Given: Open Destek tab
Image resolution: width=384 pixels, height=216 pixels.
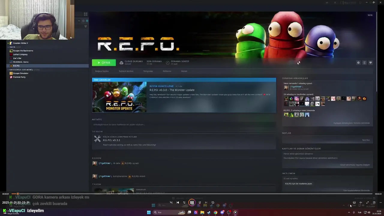Looking at the screenshot, I should click(184, 71).
